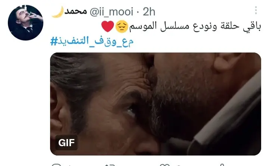Select the word باقي starting the tweet
269x166 pixels.
click(252, 27)
